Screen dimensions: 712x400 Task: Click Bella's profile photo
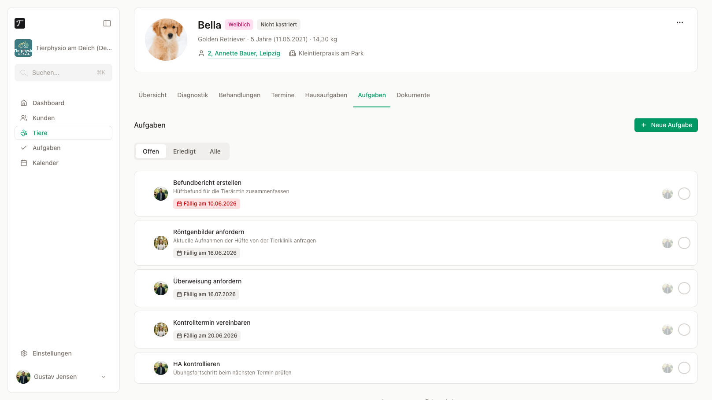[166, 40]
